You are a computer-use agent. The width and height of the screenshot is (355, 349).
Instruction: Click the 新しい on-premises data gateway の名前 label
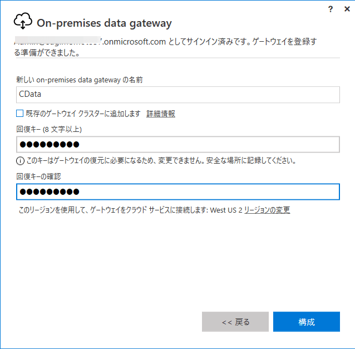80,80
